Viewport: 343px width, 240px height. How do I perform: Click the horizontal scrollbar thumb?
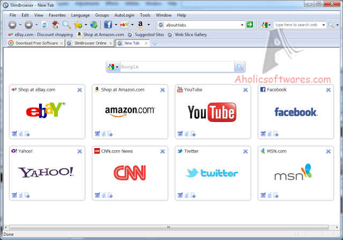(169, 227)
